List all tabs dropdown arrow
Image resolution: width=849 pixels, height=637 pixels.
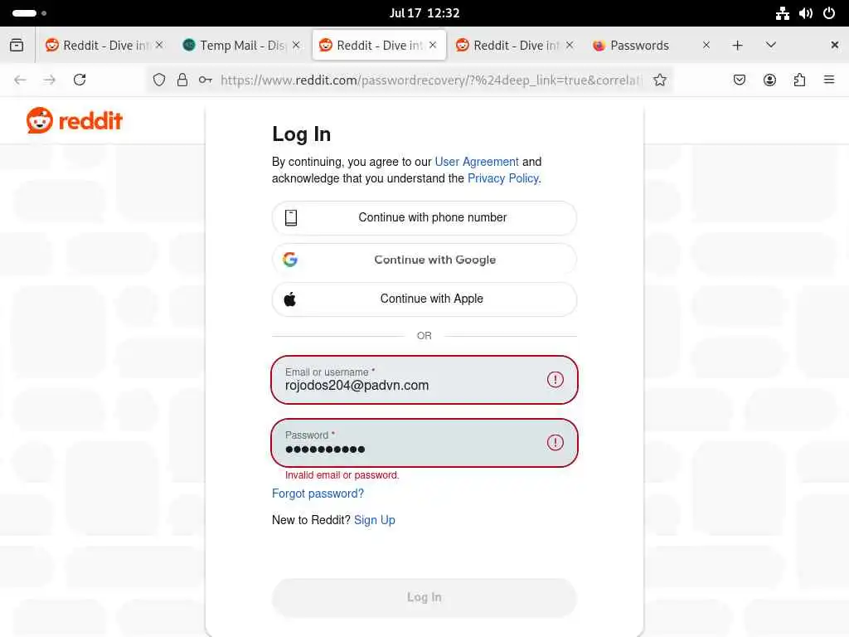771,46
